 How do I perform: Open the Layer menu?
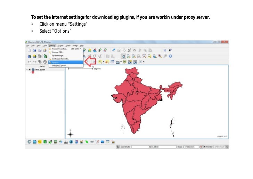(x=45, y=46)
